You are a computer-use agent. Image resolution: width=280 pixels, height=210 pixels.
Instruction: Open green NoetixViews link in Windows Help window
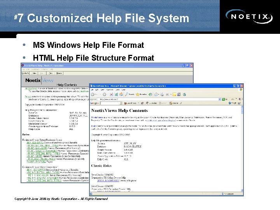(x=31, y=88)
